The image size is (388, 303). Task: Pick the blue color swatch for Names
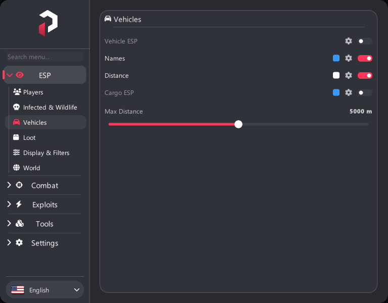336,58
